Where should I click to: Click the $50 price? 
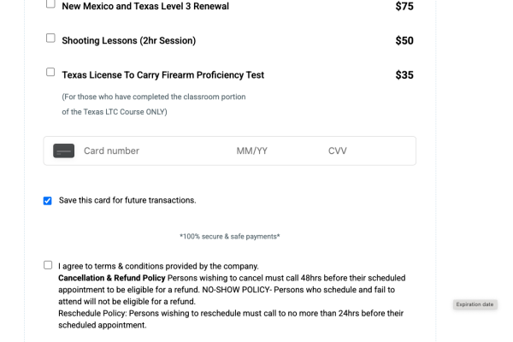click(x=404, y=40)
